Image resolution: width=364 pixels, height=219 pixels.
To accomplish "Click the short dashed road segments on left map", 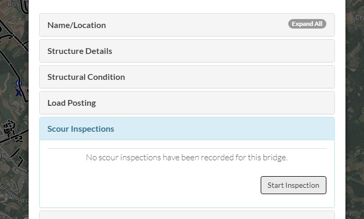I will (x=18, y=158).
